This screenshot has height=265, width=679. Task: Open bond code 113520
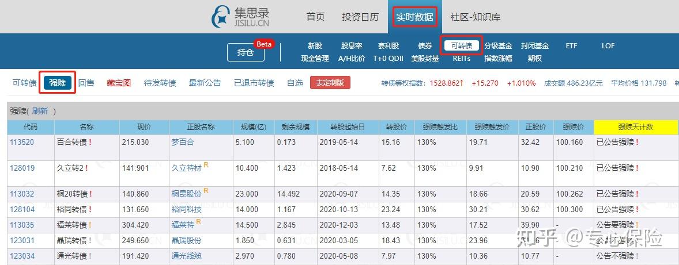click(22, 142)
